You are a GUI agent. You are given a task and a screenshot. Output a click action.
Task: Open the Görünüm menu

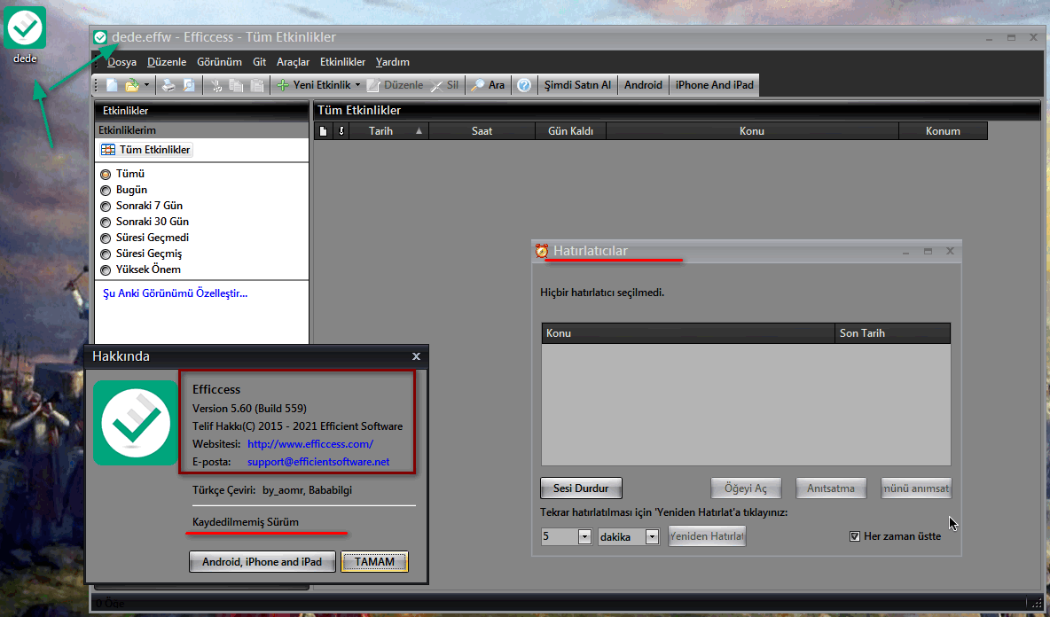(219, 62)
